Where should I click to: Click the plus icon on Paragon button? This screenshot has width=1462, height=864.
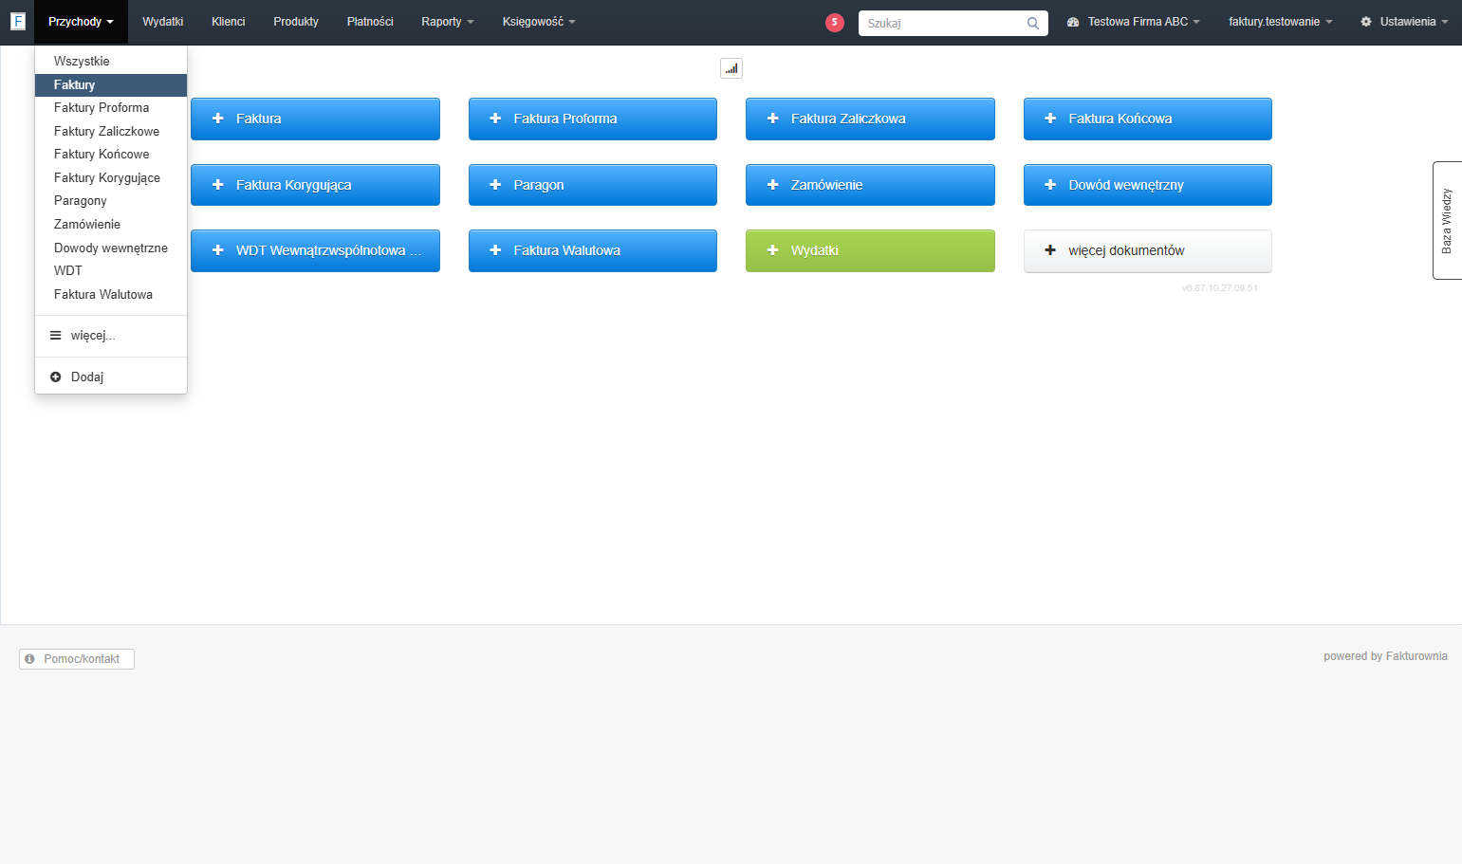[495, 185]
